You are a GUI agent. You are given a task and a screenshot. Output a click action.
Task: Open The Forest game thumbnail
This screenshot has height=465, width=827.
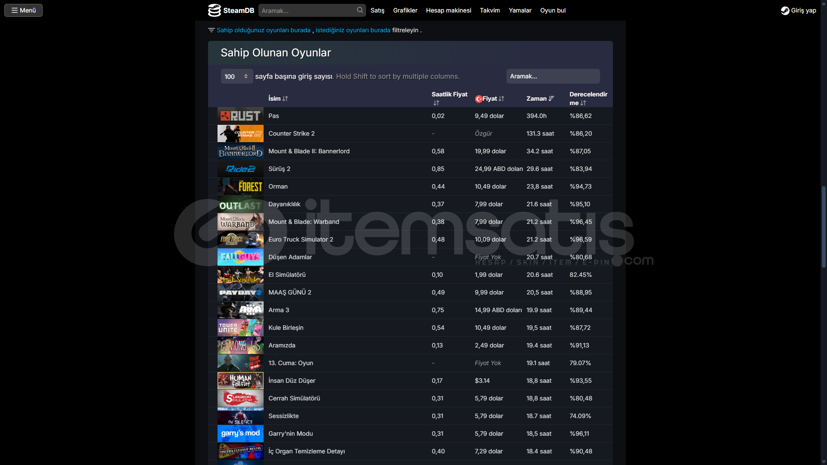tap(240, 186)
